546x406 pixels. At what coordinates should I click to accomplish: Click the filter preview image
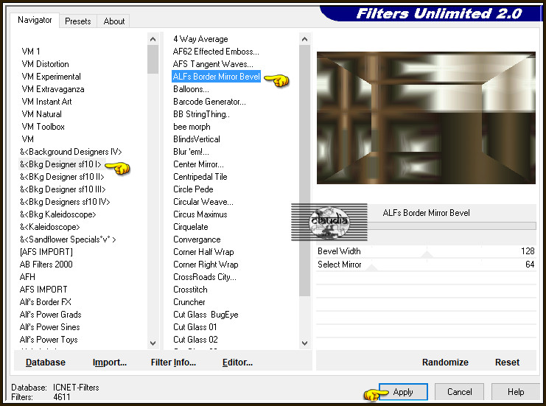coord(426,118)
